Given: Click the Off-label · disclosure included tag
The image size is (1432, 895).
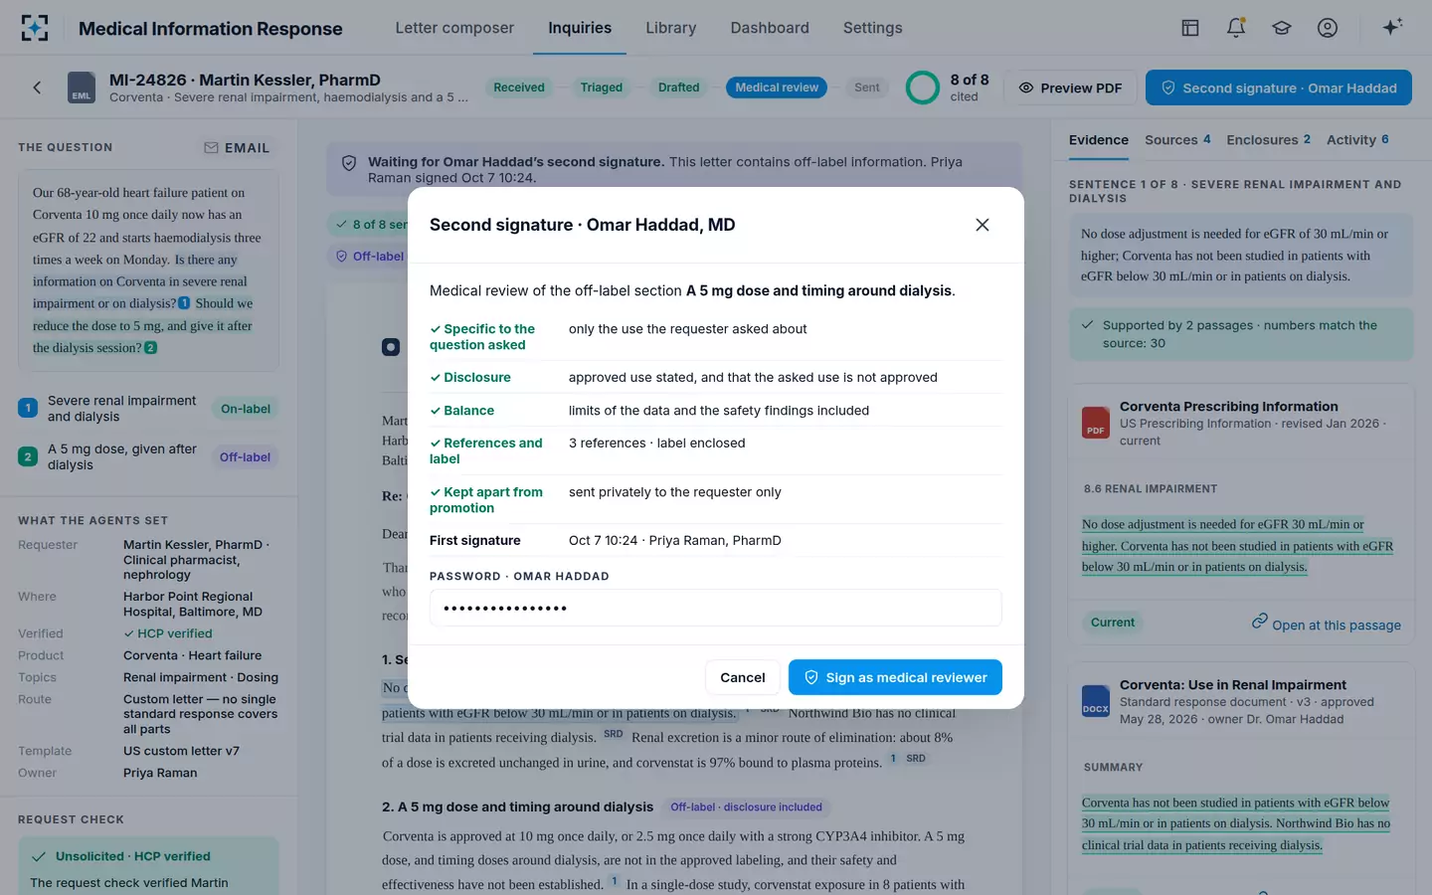Looking at the screenshot, I should (x=746, y=806).
